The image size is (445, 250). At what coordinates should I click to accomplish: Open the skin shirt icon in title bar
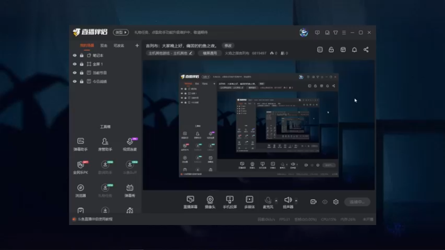pyautogui.click(x=336, y=33)
